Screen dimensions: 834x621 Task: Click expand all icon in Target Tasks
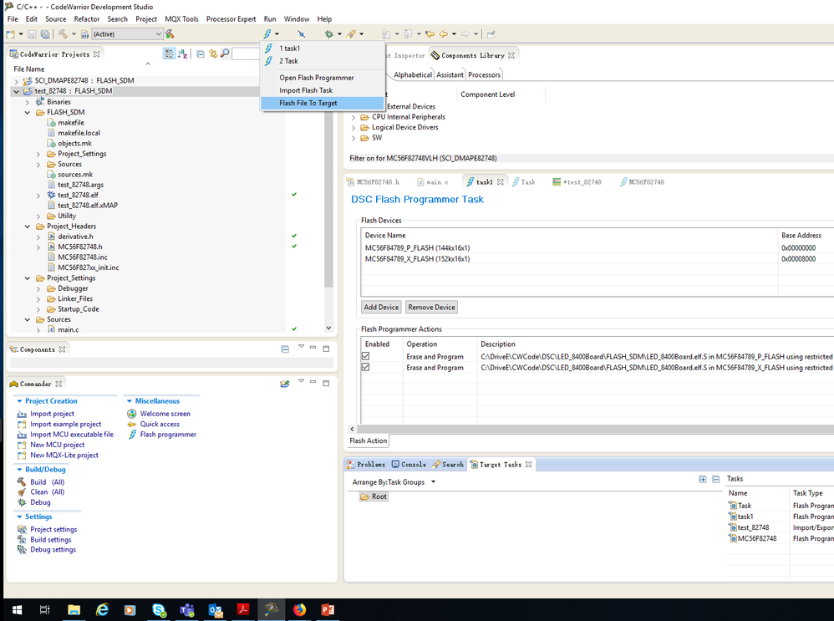coord(703,480)
